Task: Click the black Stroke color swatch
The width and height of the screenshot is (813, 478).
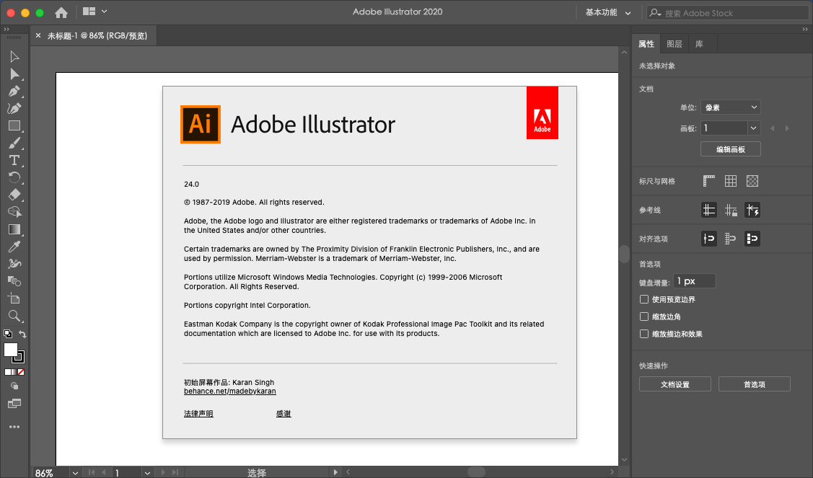Action: [x=19, y=357]
